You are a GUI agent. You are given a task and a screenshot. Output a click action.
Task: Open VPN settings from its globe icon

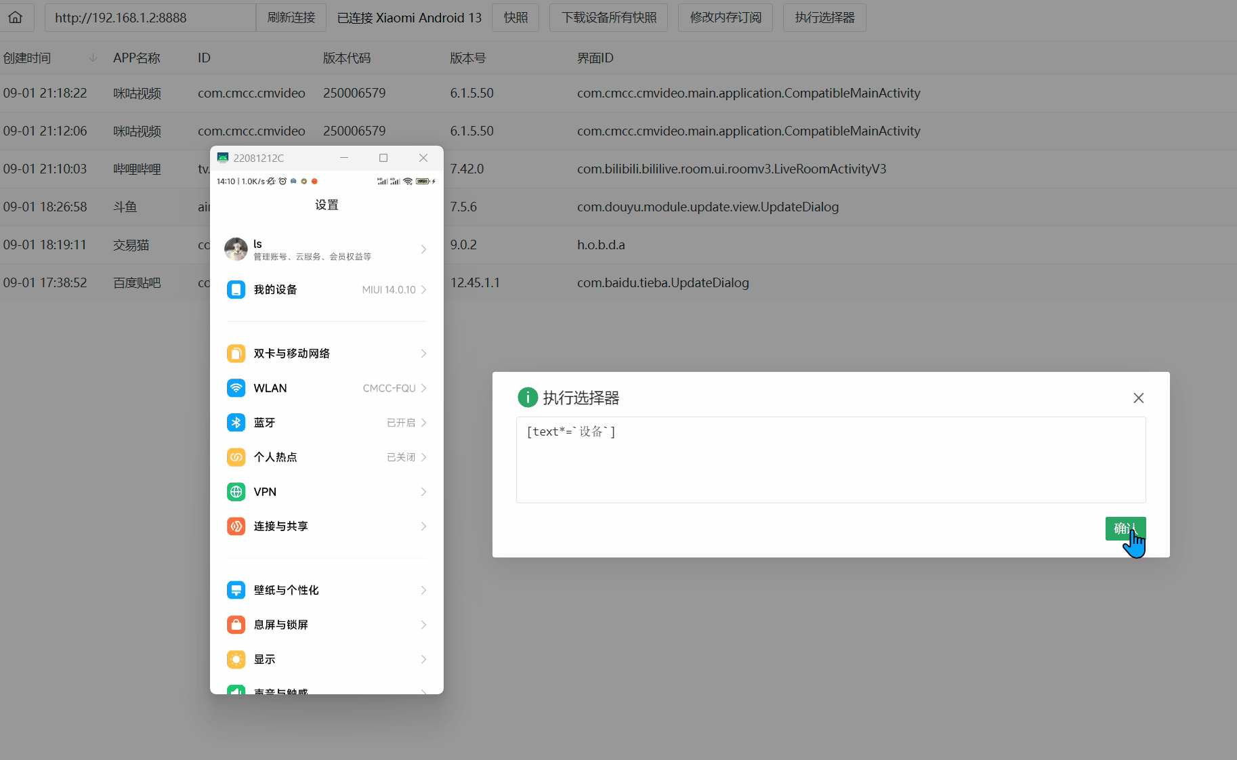(236, 491)
